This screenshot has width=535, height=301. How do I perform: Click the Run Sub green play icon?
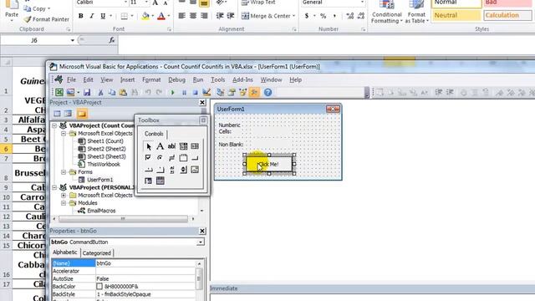[x=173, y=93]
